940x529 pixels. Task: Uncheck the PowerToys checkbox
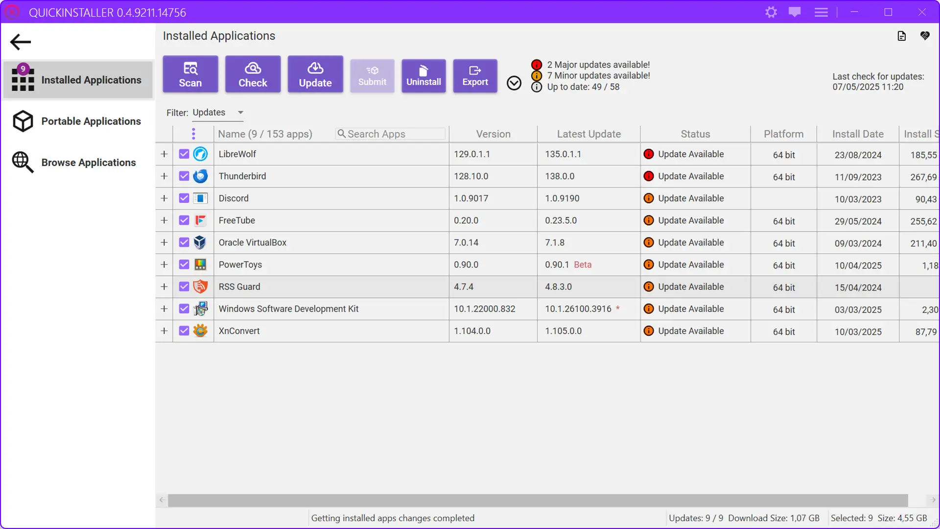click(x=184, y=264)
